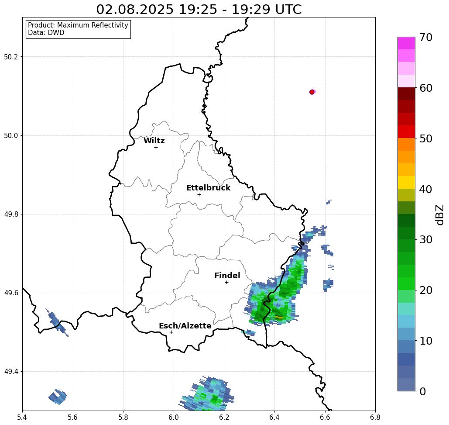Click the dark maroon colorbar swatch below 60
Image resolution: width=449 pixels, height=425 pixels.
(406, 94)
